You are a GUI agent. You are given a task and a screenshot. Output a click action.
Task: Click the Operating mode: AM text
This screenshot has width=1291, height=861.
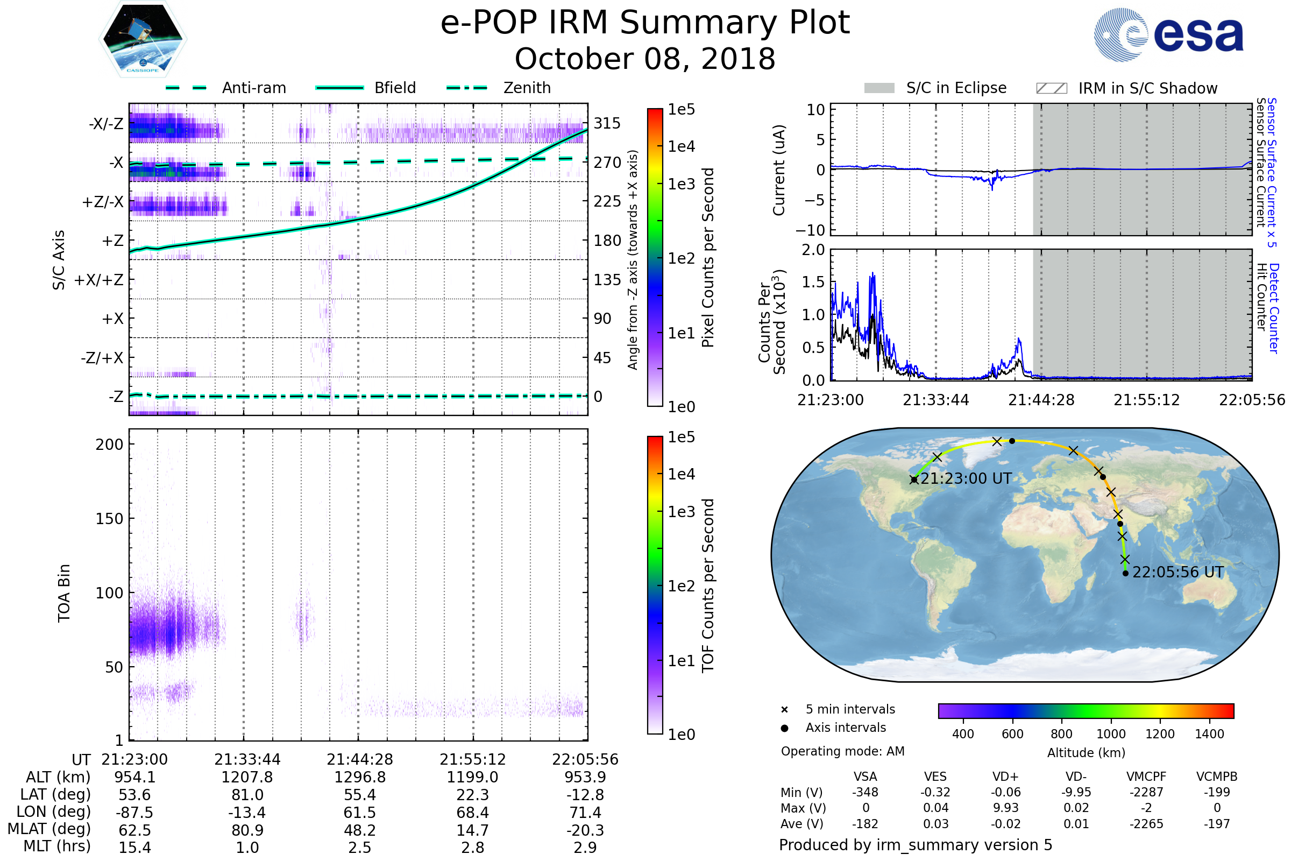[x=842, y=751]
